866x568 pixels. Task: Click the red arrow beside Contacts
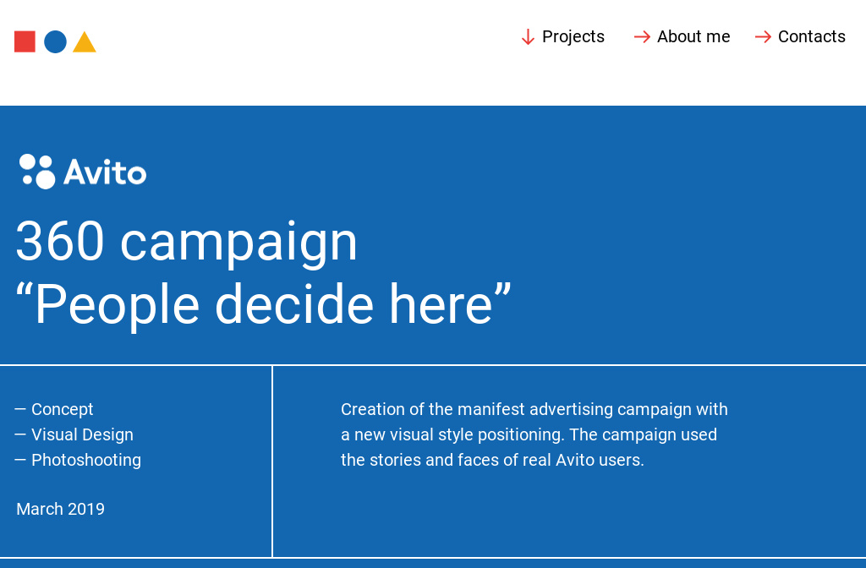(x=763, y=37)
